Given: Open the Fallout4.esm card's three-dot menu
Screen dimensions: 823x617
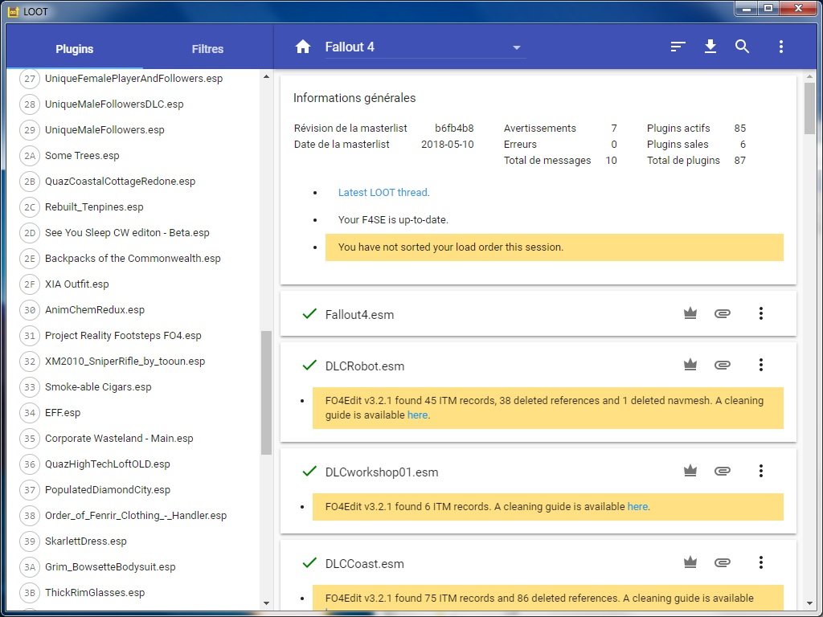Looking at the screenshot, I should (760, 314).
